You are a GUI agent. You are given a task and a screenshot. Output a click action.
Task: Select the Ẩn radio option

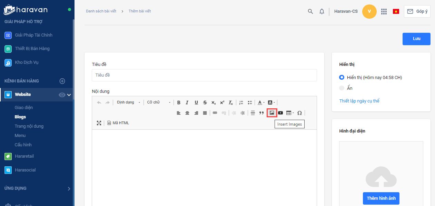click(x=342, y=88)
